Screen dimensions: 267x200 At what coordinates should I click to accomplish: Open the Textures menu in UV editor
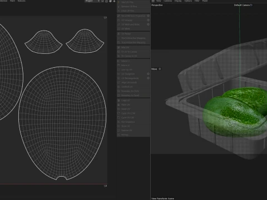[22, 1]
